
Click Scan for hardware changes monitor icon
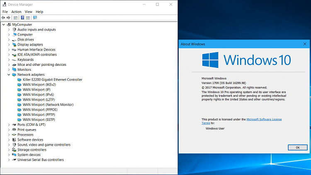(35, 18)
